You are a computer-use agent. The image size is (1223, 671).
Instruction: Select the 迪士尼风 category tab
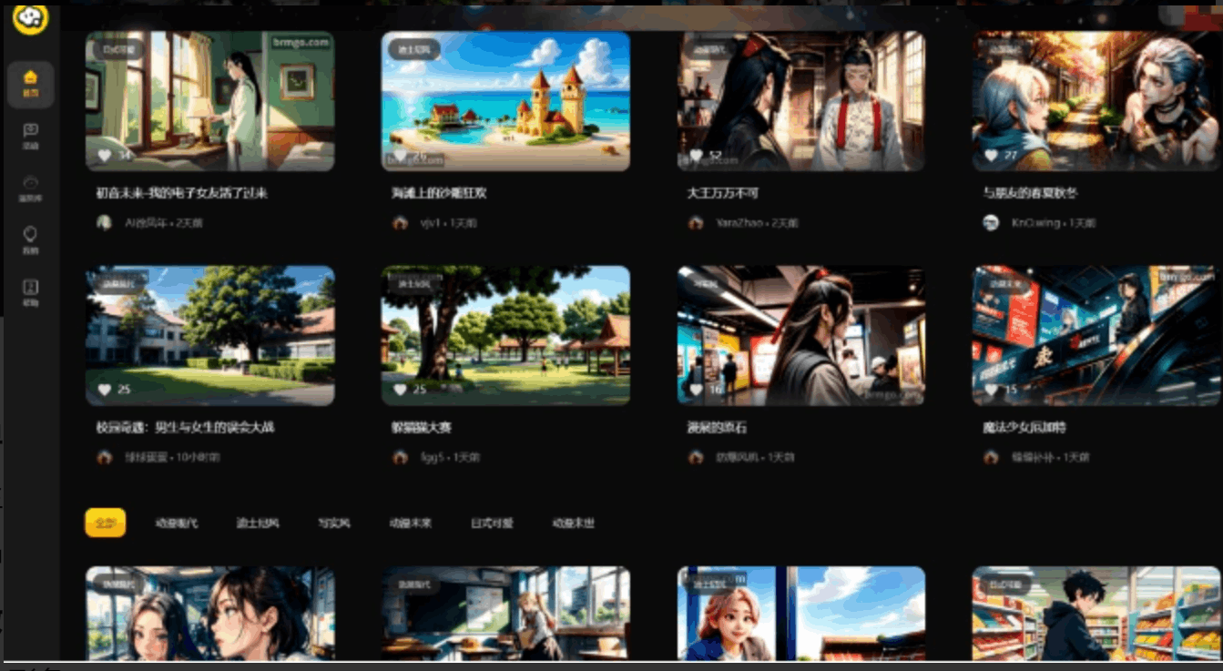coord(258,524)
